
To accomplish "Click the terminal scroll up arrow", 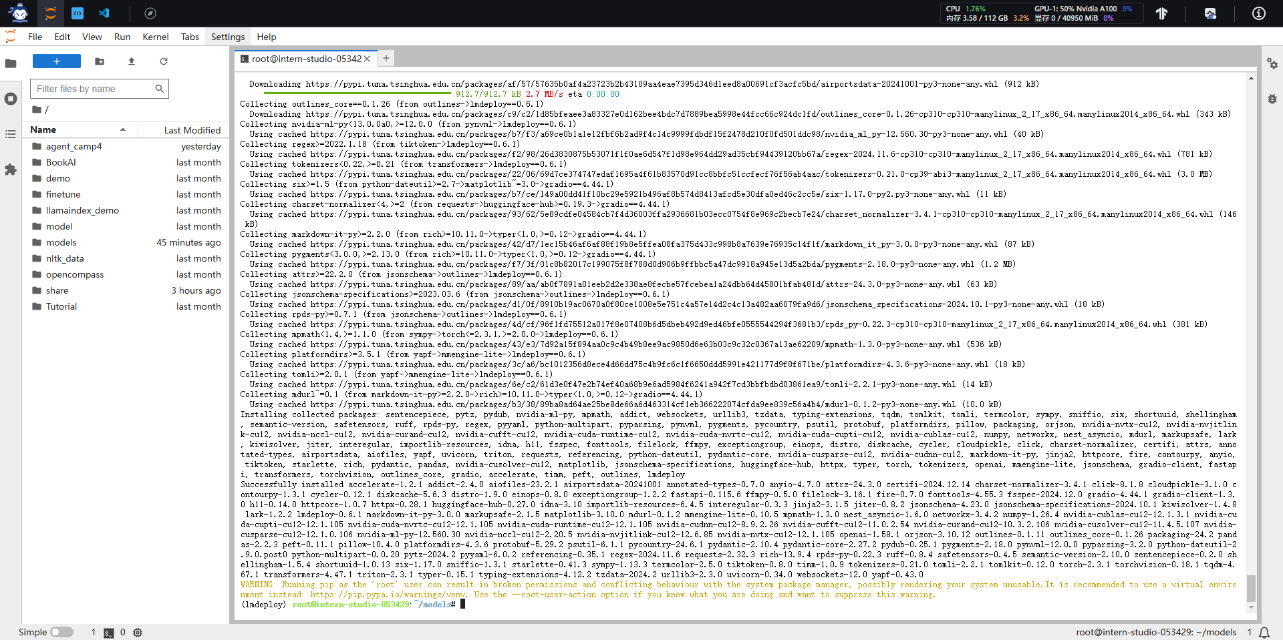I will (x=1251, y=78).
